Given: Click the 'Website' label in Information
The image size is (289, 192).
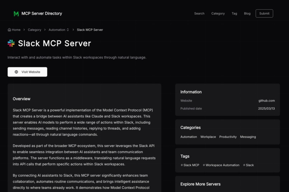Looking at the screenshot, I should 186,101.
